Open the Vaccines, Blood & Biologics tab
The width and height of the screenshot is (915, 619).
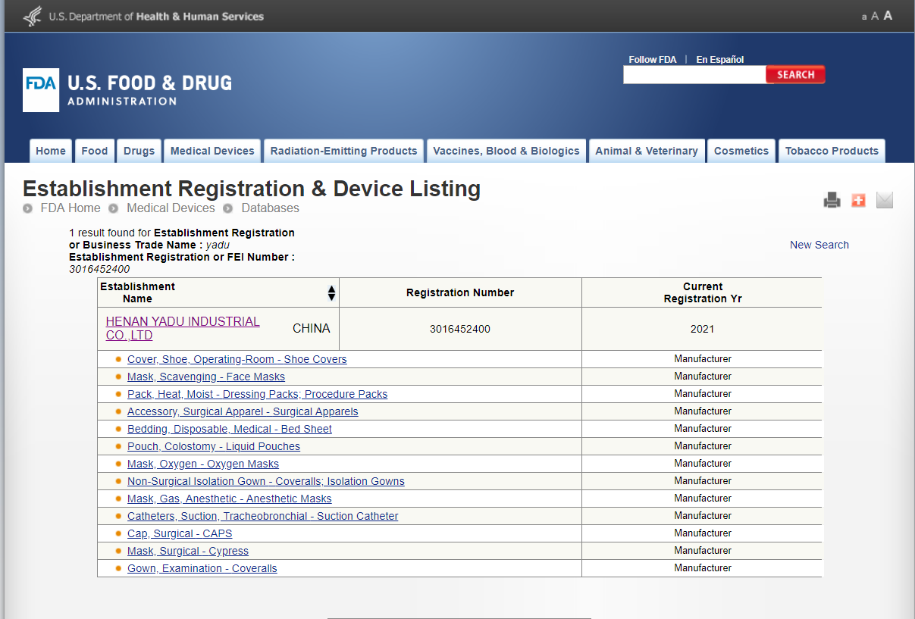[506, 151]
